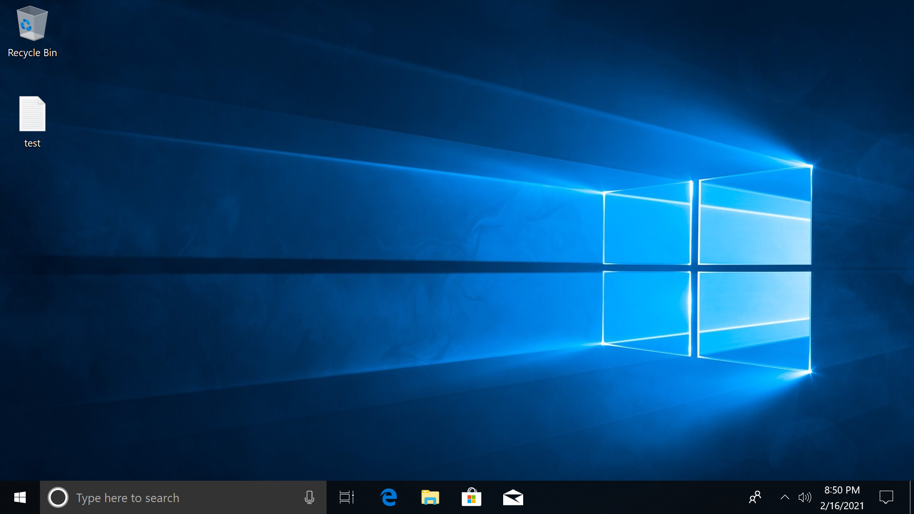914x514 pixels.
Task: Click the Cortana circle icon
Action: click(x=58, y=497)
